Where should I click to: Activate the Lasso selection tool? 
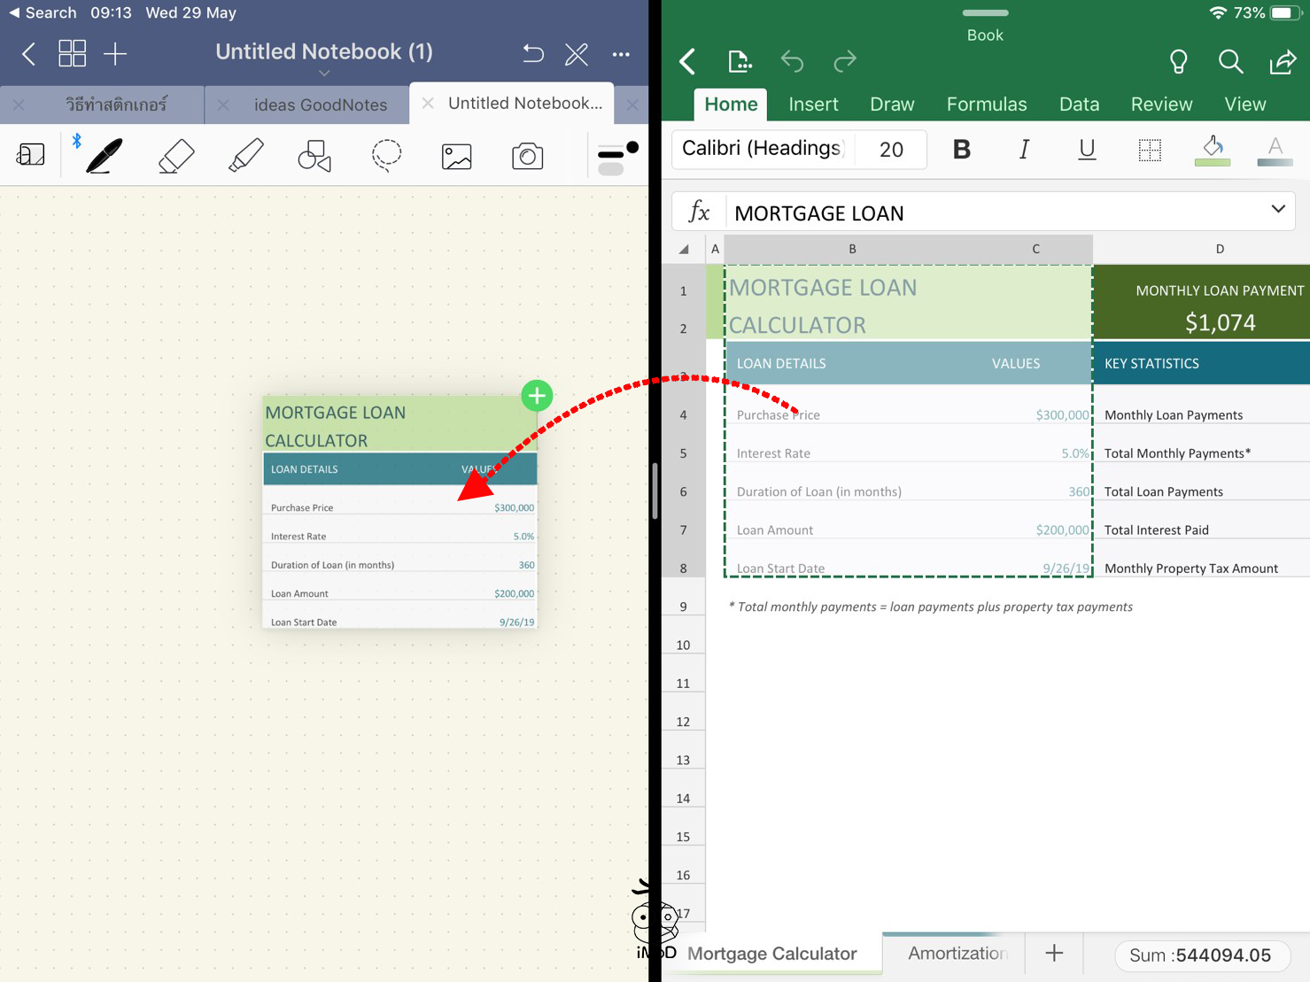tap(386, 156)
